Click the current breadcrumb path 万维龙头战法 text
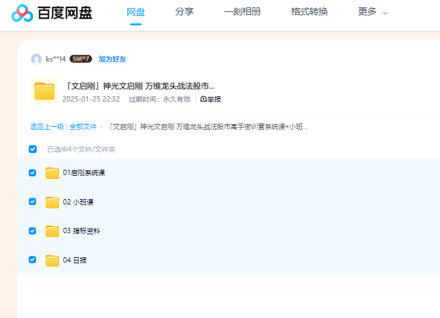Image resolution: width=440 pixels, height=318 pixels. point(208,126)
